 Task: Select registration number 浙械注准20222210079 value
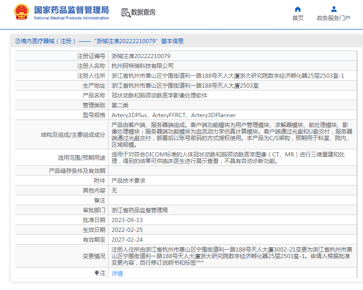(x=141, y=56)
